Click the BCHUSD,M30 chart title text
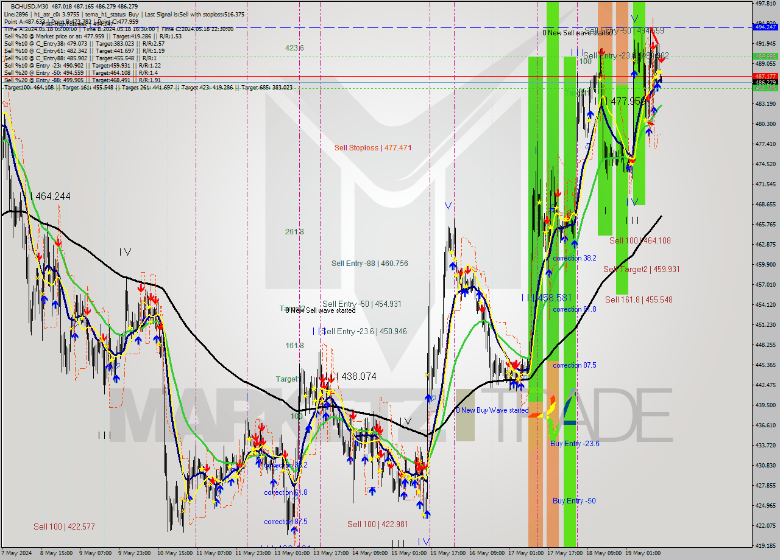This screenshot has width=780, height=560. 30,6
